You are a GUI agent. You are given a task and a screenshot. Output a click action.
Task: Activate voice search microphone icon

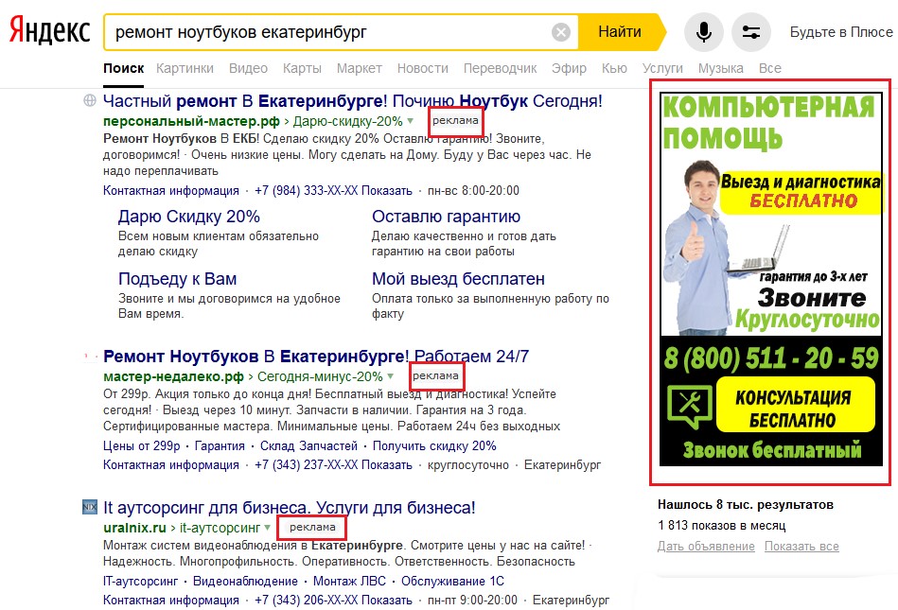[x=703, y=33]
